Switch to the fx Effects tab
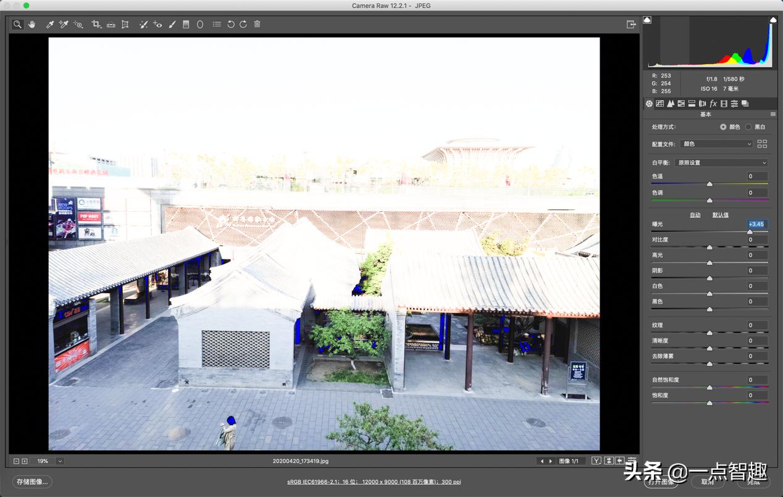 point(713,104)
